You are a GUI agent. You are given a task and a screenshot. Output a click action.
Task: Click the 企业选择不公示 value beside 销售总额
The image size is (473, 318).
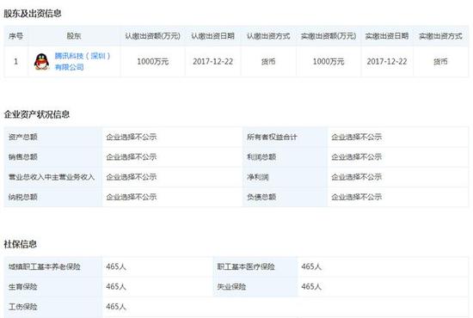pyautogui.click(x=132, y=156)
